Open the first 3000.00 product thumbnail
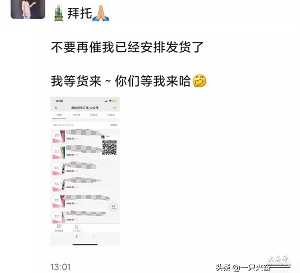The width and height of the screenshot is (300, 273). pos(59,169)
